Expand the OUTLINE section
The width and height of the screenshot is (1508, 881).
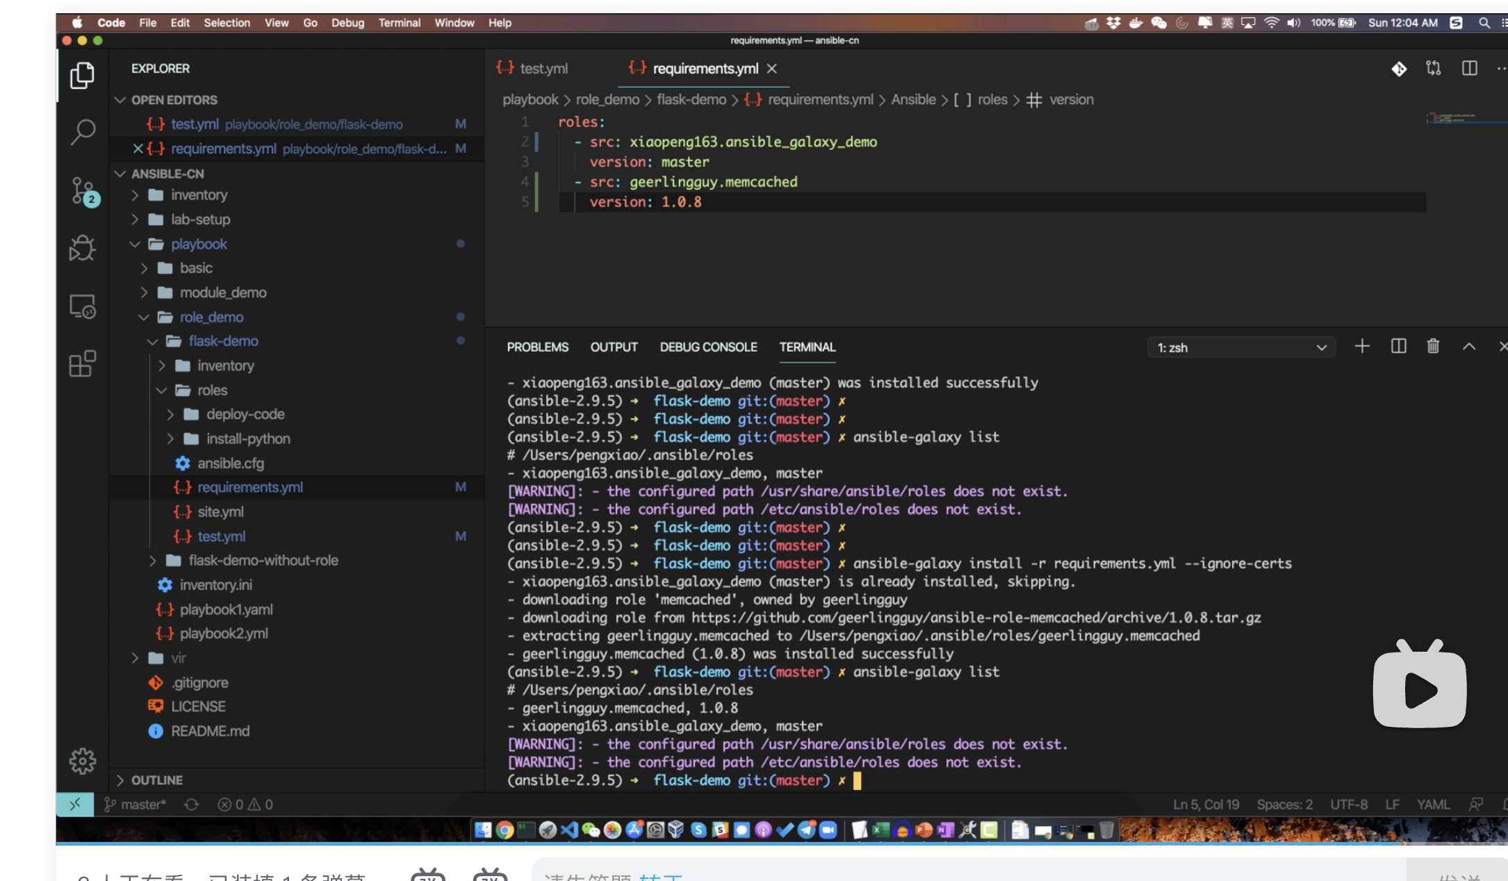pyautogui.click(x=156, y=780)
